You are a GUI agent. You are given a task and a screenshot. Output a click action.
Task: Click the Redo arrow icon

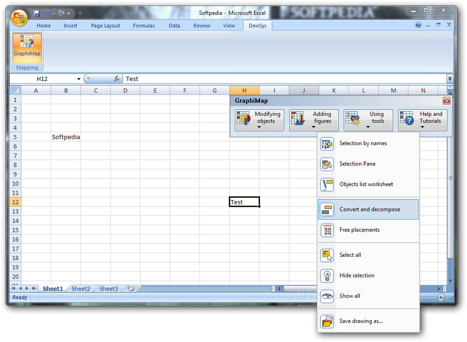[62, 13]
